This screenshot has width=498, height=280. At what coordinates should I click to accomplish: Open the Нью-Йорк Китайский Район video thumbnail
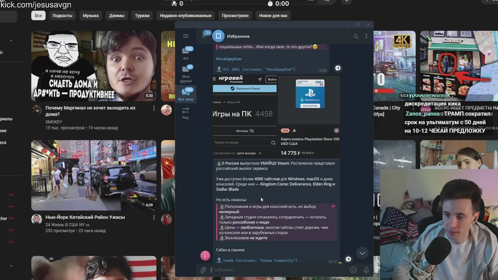coord(94,175)
